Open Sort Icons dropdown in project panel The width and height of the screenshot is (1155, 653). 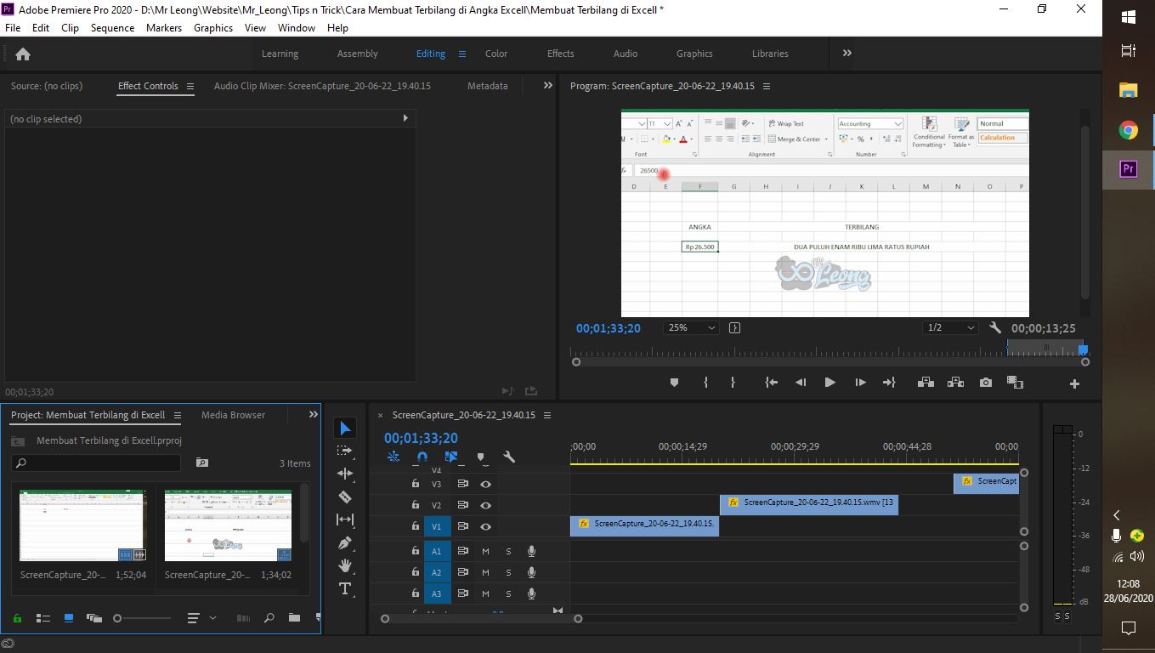click(201, 618)
